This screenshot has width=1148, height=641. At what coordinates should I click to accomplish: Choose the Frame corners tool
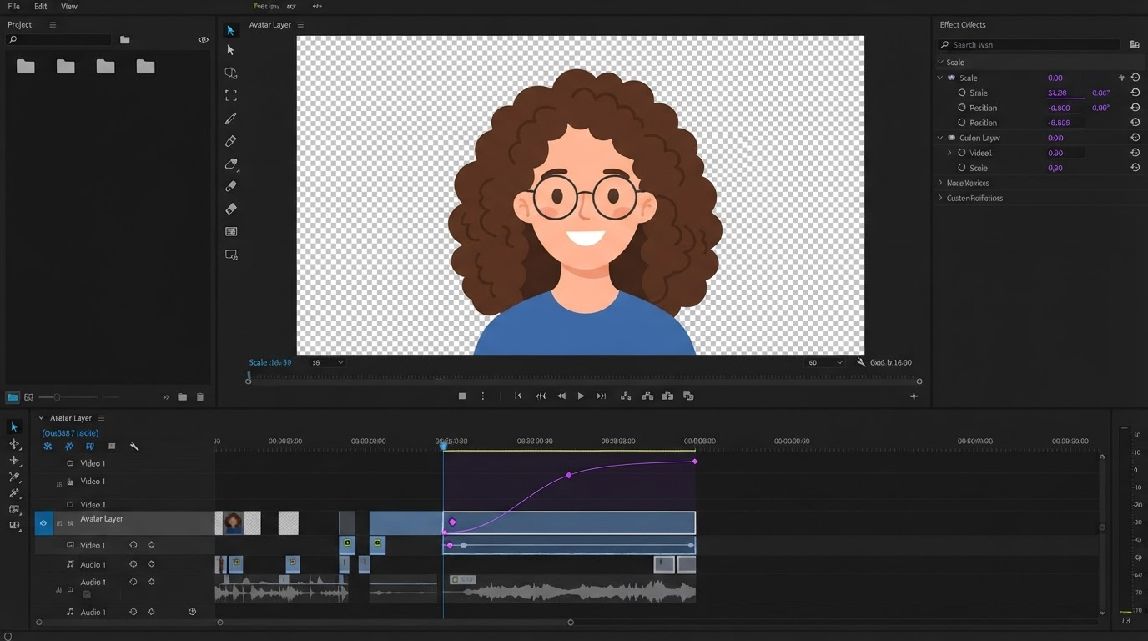(231, 95)
